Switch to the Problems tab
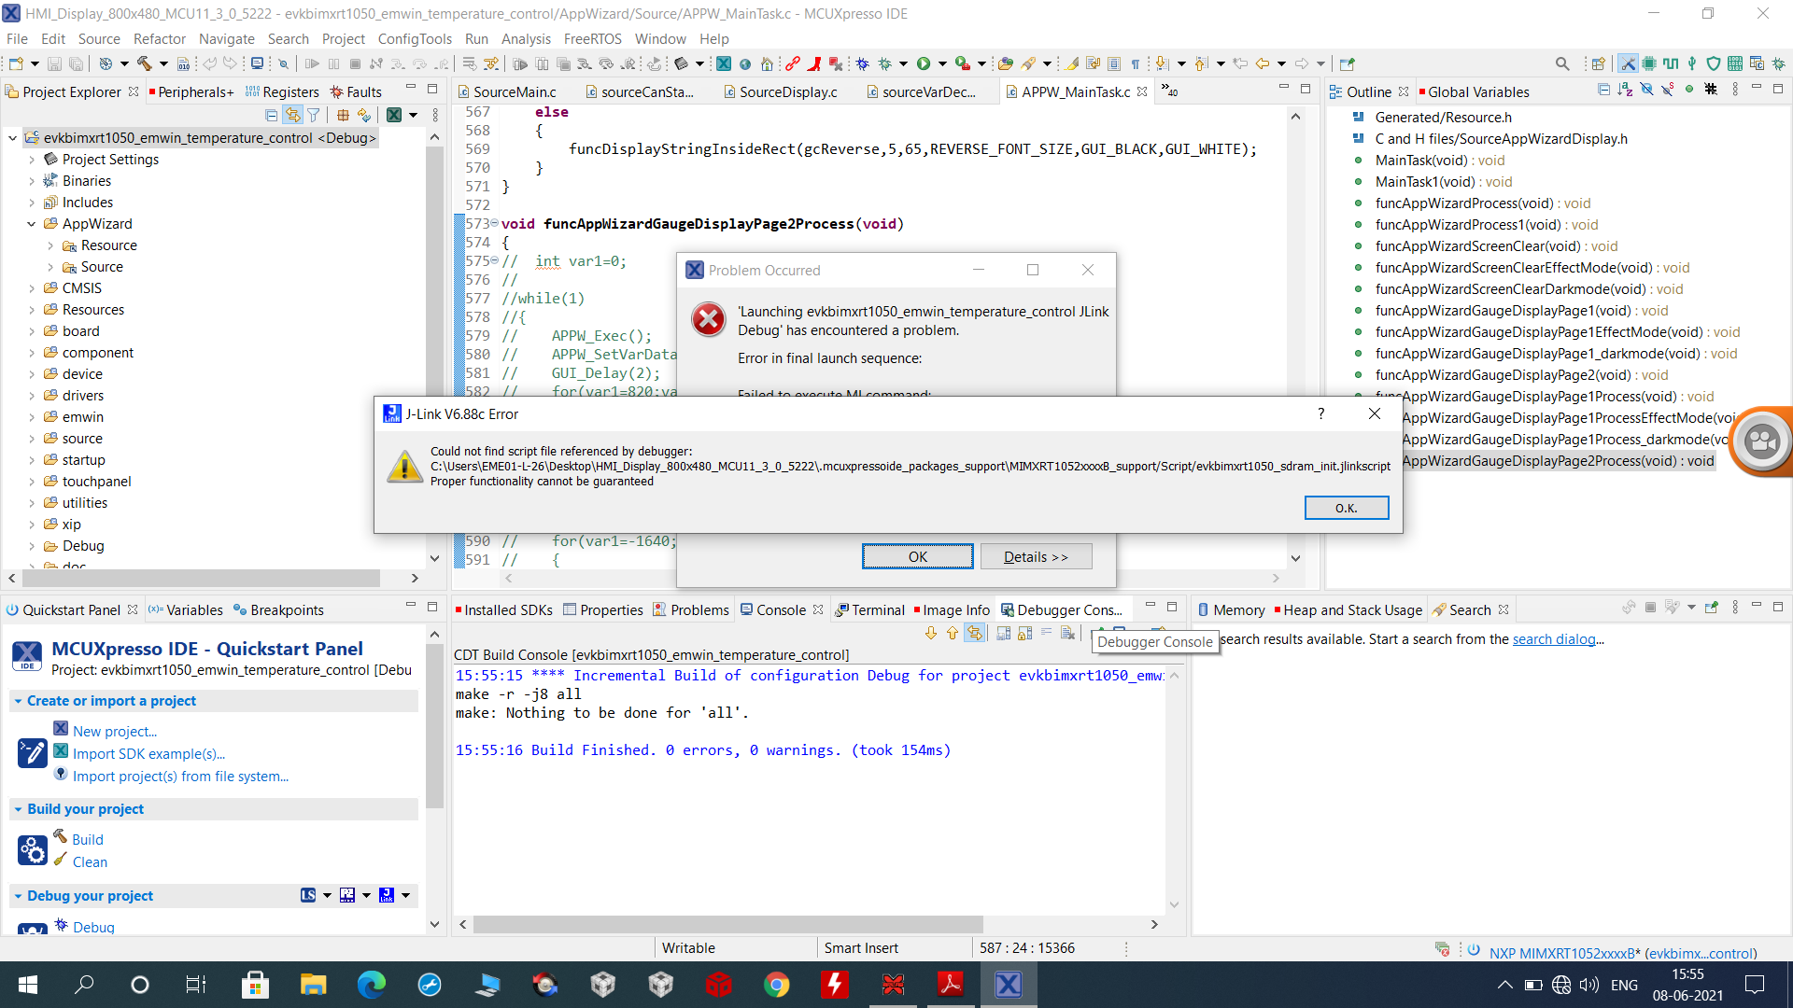 pos(699,609)
